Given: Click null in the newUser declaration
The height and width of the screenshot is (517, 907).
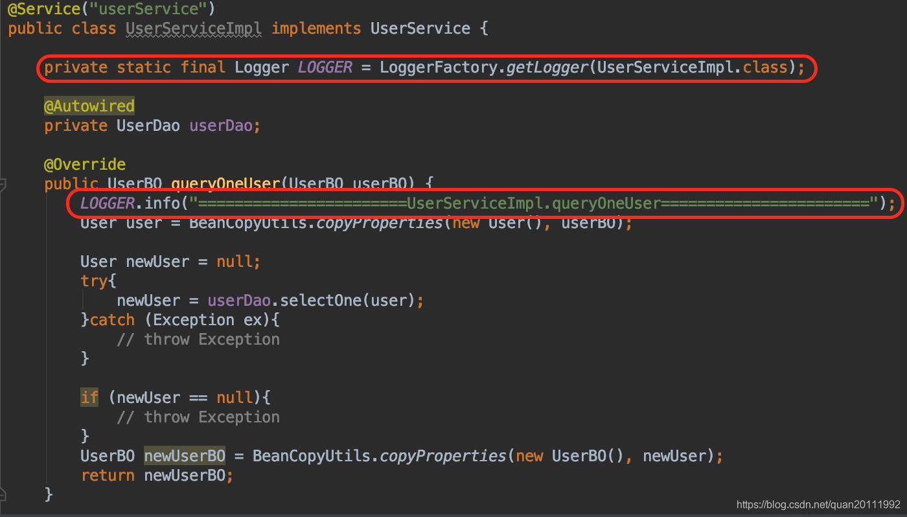Looking at the screenshot, I should click(x=234, y=262).
